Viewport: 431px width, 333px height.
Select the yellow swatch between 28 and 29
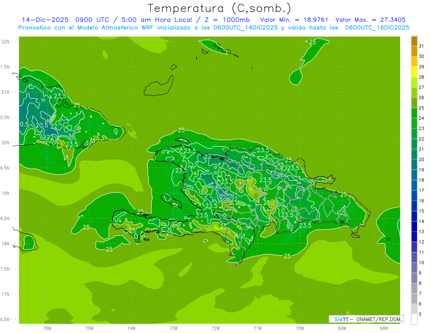click(x=414, y=72)
